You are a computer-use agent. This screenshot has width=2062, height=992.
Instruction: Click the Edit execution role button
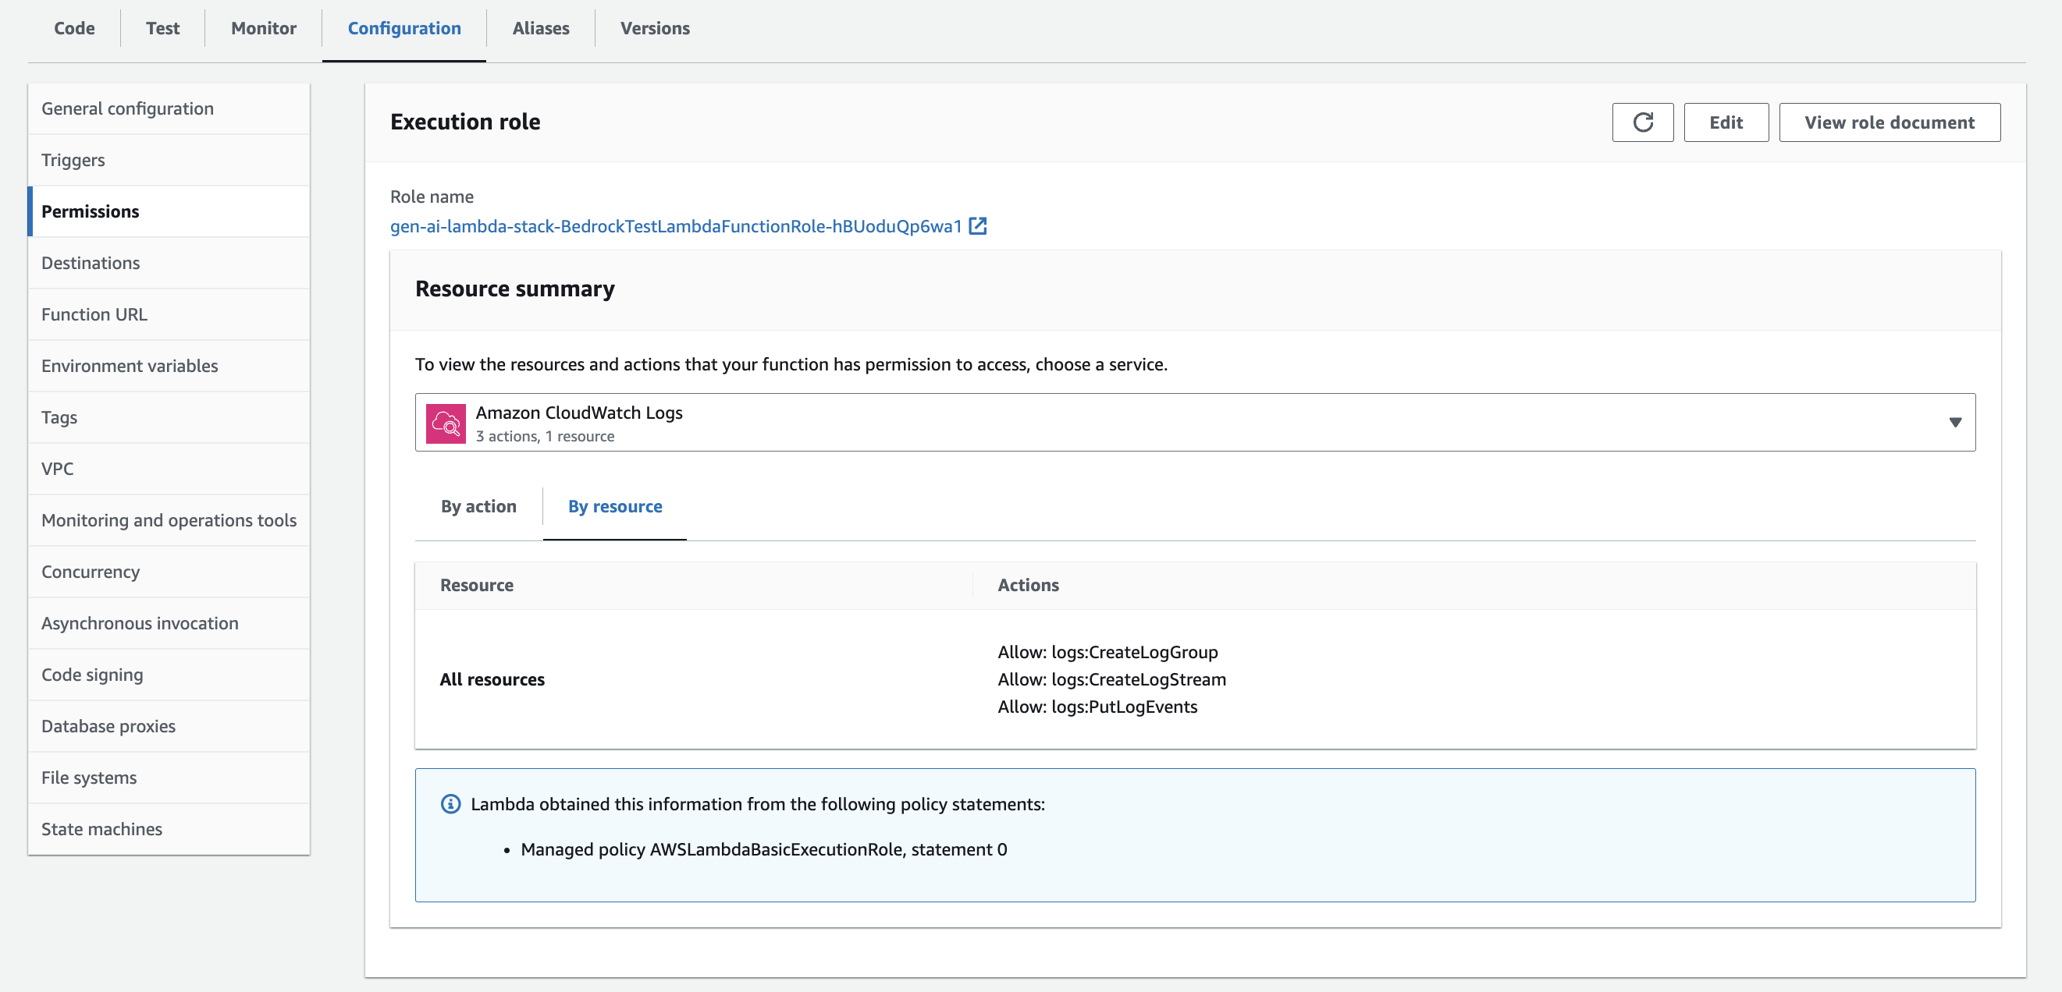(x=1725, y=122)
